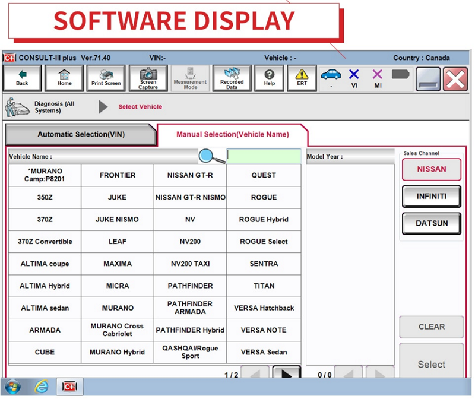Go to next vehicle list page
The image size is (475, 399).
click(x=287, y=372)
